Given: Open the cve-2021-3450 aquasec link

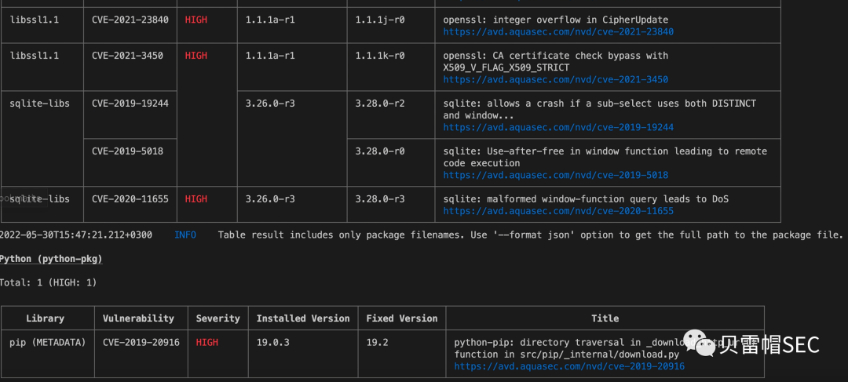Looking at the screenshot, I should pyautogui.click(x=555, y=80).
